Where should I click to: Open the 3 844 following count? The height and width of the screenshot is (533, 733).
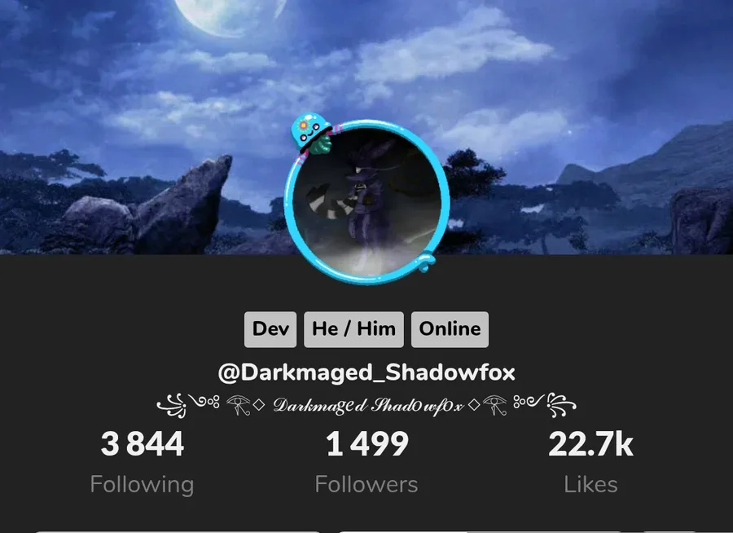(142, 444)
